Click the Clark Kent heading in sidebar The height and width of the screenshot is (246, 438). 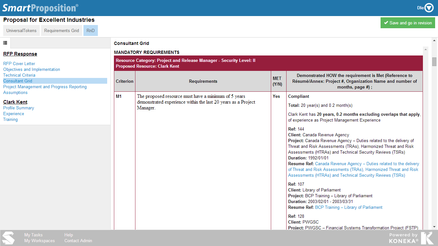(x=15, y=102)
